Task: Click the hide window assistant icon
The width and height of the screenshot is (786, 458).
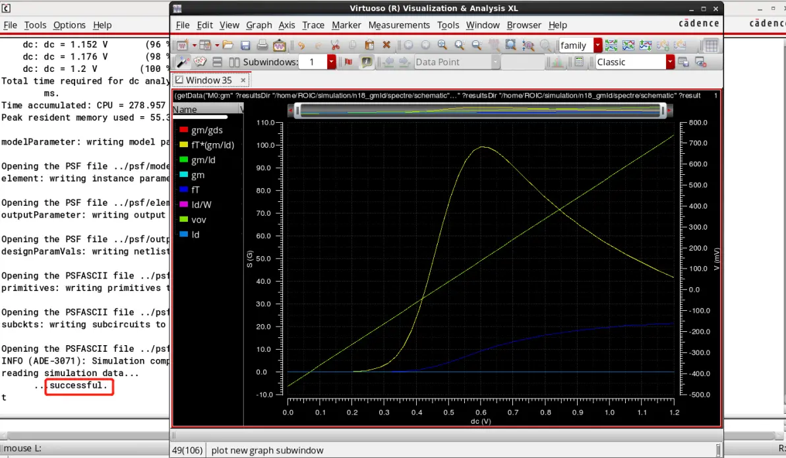Action: click(701, 61)
